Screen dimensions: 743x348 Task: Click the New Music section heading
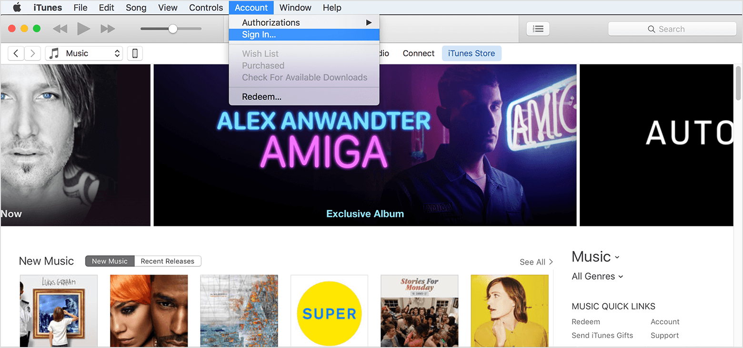pos(46,261)
